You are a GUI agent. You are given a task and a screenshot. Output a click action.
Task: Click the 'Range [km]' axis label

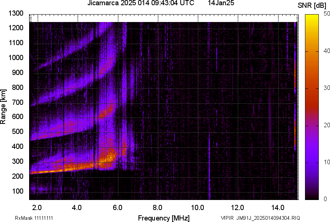(3, 107)
